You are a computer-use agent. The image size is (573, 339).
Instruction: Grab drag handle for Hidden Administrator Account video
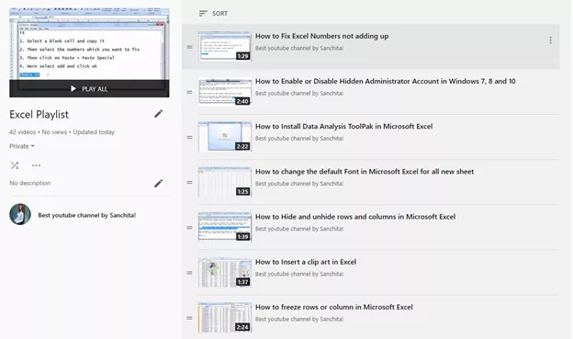pos(189,92)
